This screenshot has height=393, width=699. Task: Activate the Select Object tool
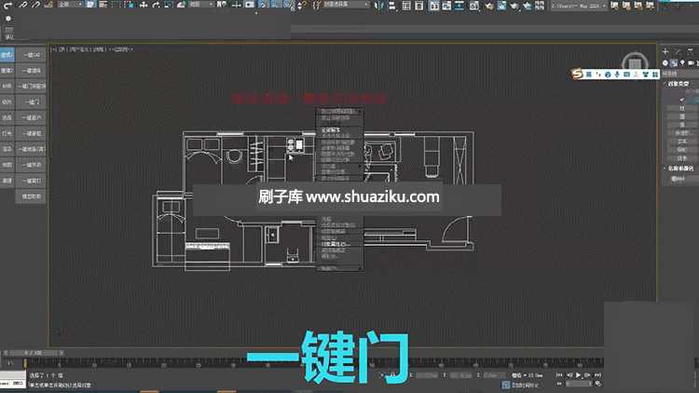(x=90, y=5)
